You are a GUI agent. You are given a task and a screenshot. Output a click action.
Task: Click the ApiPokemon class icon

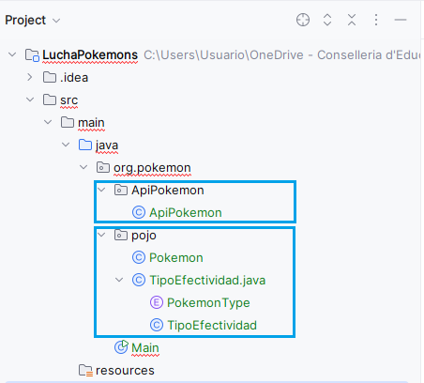coord(139,212)
